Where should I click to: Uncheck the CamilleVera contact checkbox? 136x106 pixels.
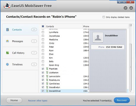[43, 84]
